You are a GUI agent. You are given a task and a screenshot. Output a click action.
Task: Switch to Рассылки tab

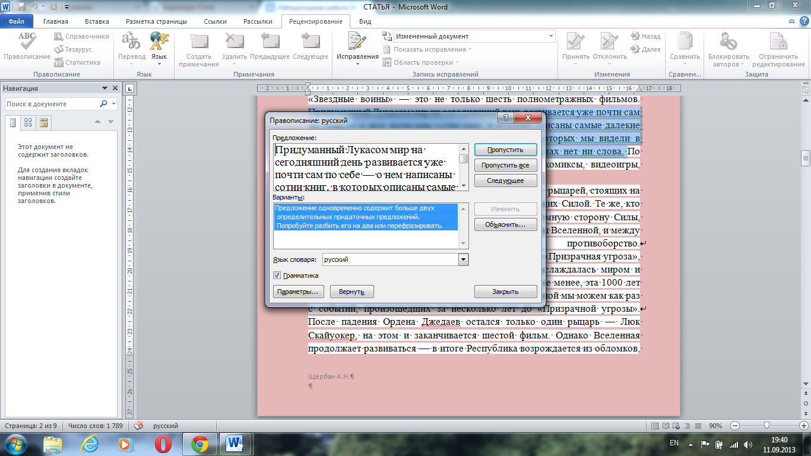(258, 21)
